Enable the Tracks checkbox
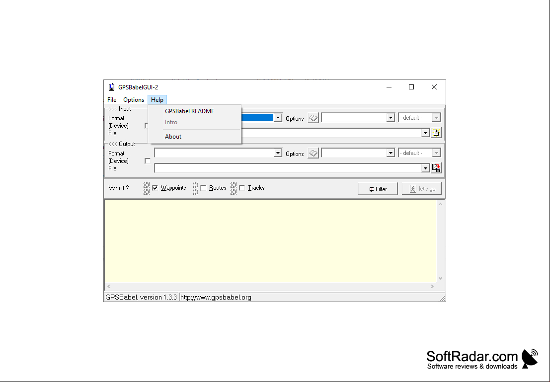This screenshot has width=550, height=382. pos(242,188)
